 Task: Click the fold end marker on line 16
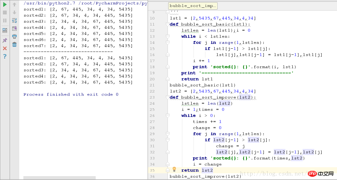coord(168,55)
